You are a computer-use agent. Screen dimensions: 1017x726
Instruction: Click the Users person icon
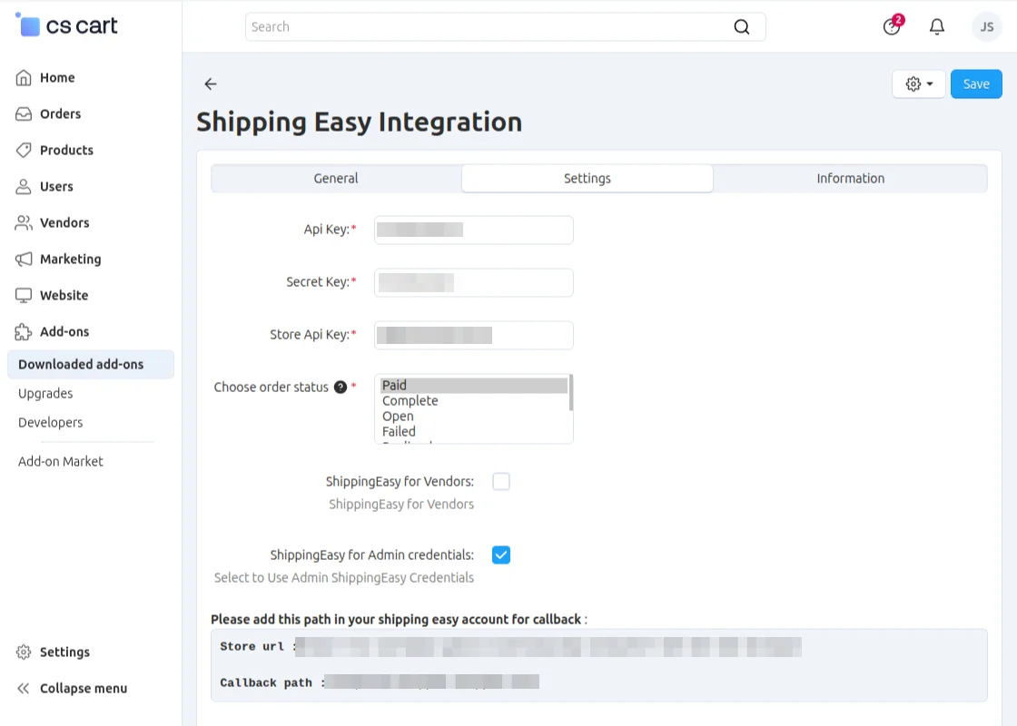[x=24, y=187]
